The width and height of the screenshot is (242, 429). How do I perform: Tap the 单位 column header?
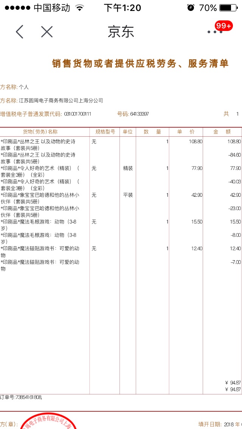127,132
